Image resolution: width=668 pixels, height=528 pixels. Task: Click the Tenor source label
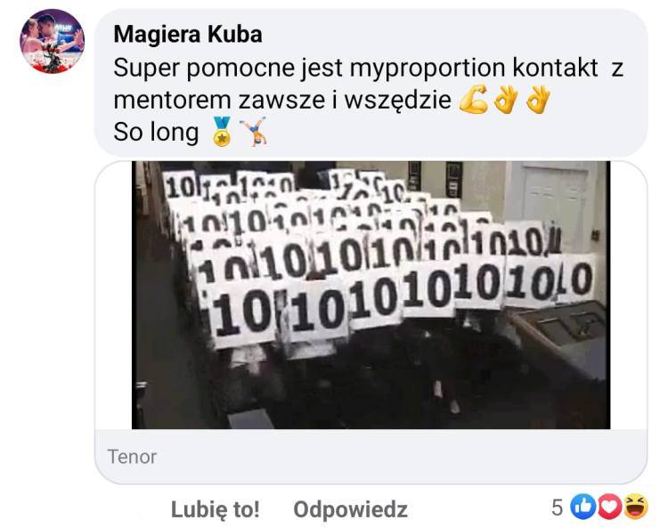tap(132, 457)
